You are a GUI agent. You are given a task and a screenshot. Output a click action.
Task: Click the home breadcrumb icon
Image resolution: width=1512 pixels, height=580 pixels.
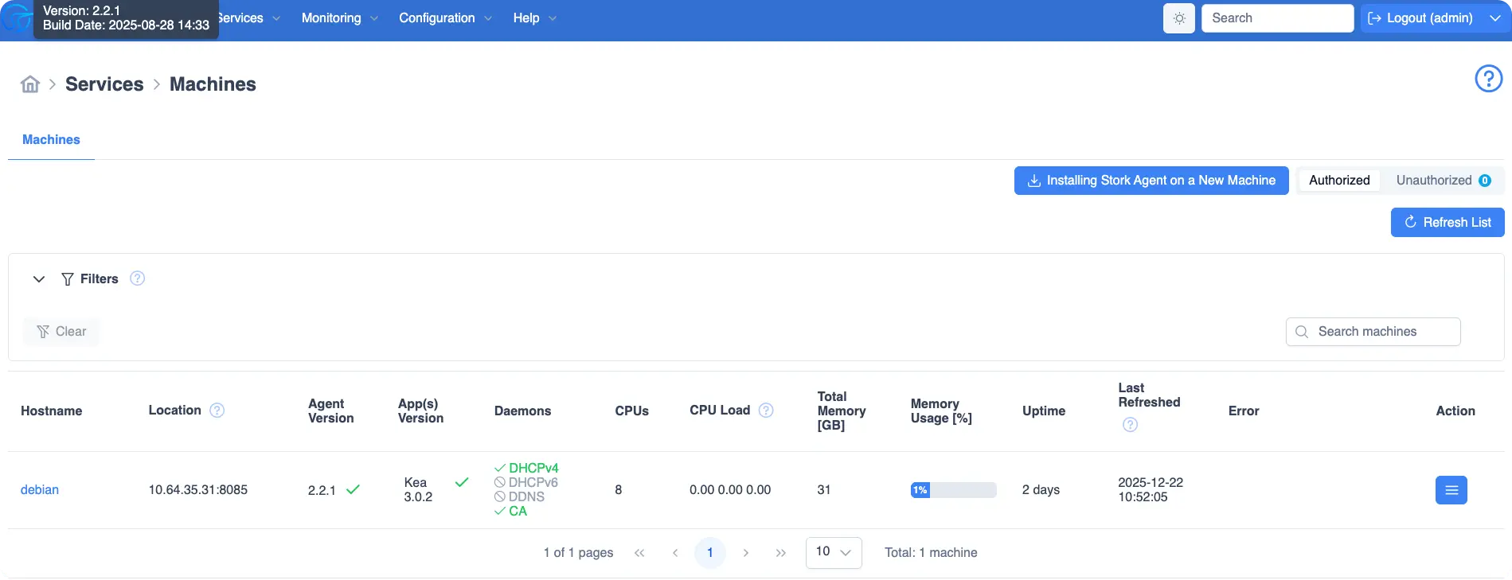[30, 84]
